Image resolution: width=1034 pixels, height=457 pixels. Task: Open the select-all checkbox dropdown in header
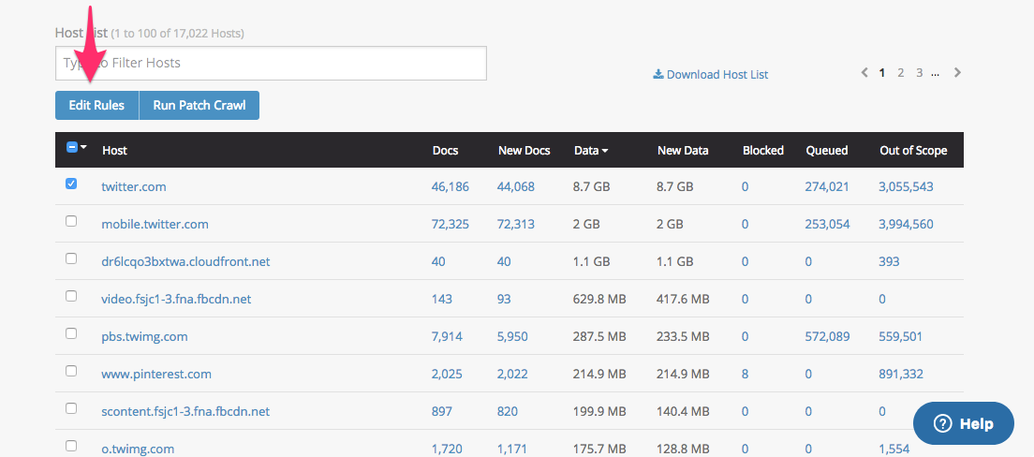(x=77, y=148)
